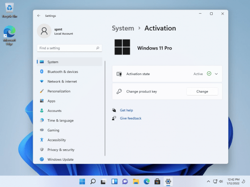Click the Activation state label
Image resolution: width=250 pixels, height=187 pixels.
point(138,74)
